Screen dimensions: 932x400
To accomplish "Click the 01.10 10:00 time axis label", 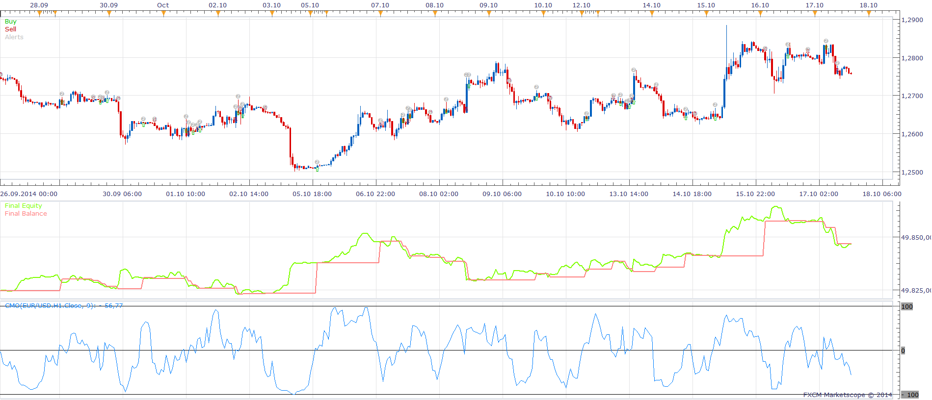I will click(x=186, y=194).
